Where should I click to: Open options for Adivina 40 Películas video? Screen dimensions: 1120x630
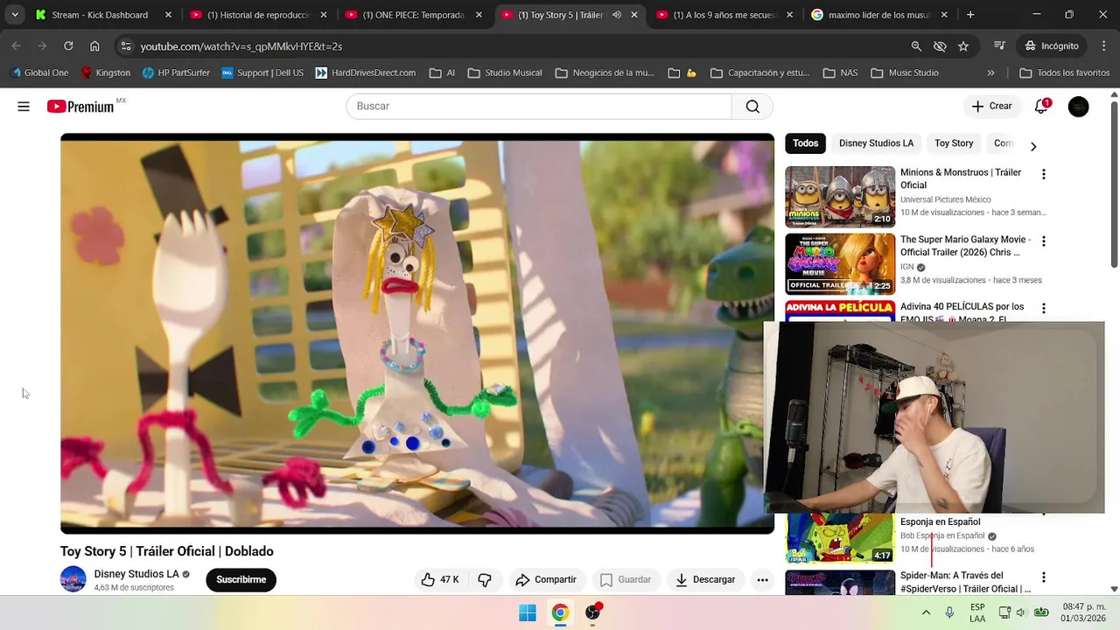coord(1043,308)
